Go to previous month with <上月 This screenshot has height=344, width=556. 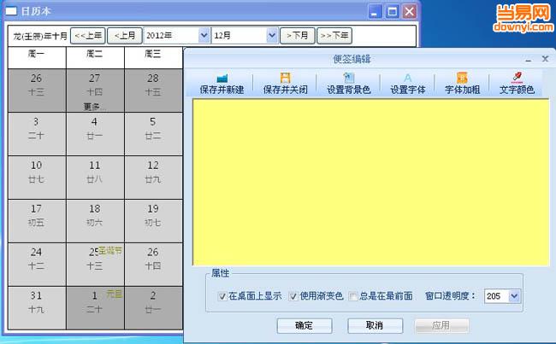(125, 36)
